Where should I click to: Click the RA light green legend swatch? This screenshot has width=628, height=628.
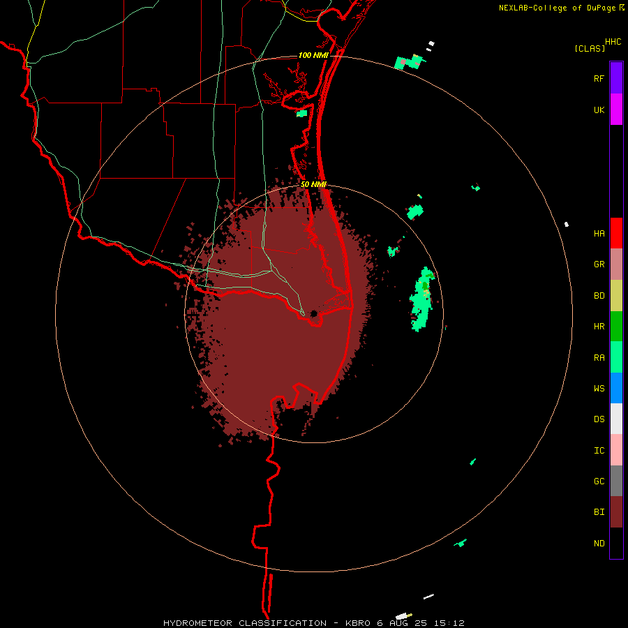[x=616, y=357]
